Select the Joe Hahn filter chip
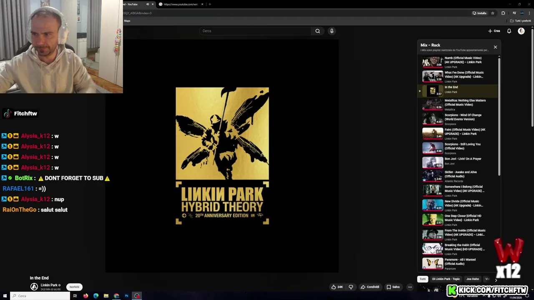The image size is (534, 300). [x=473, y=279]
